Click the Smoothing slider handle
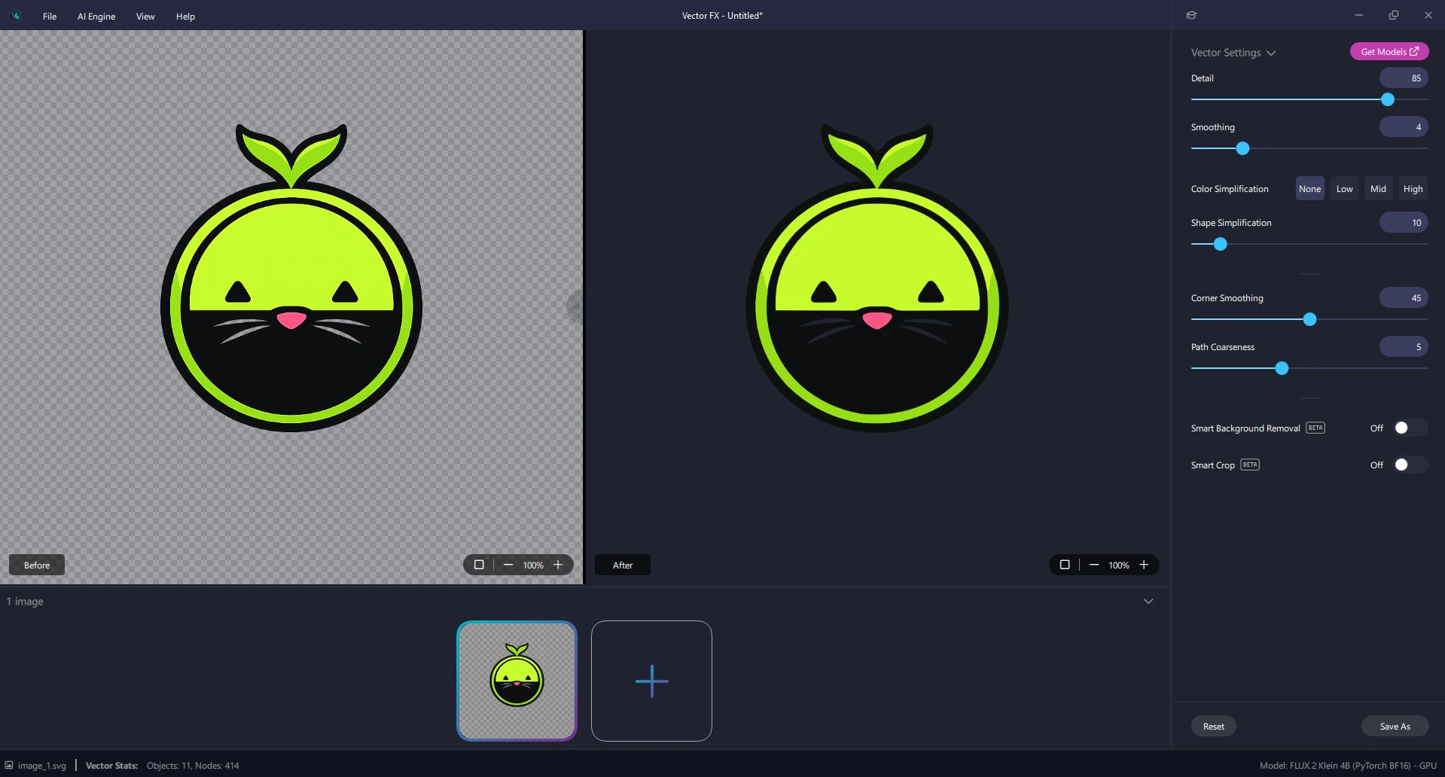The image size is (1445, 777). (x=1242, y=148)
